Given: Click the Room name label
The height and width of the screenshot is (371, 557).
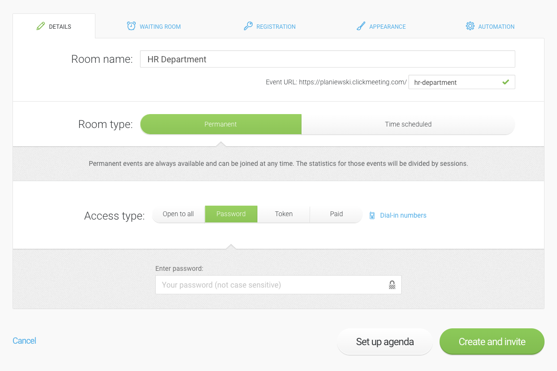Looking at the screenshot, I should click(x=102, y=59).
